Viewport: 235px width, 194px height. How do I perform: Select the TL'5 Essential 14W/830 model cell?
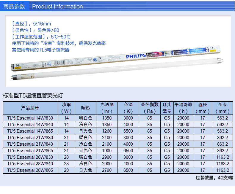pyautogui.click(x=30, y=118)
